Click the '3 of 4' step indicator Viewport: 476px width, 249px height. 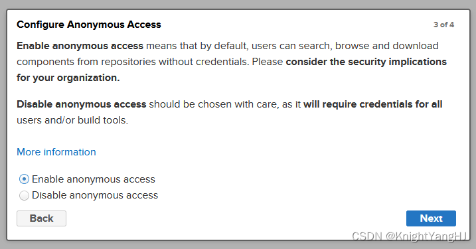[x=443, y=25]
